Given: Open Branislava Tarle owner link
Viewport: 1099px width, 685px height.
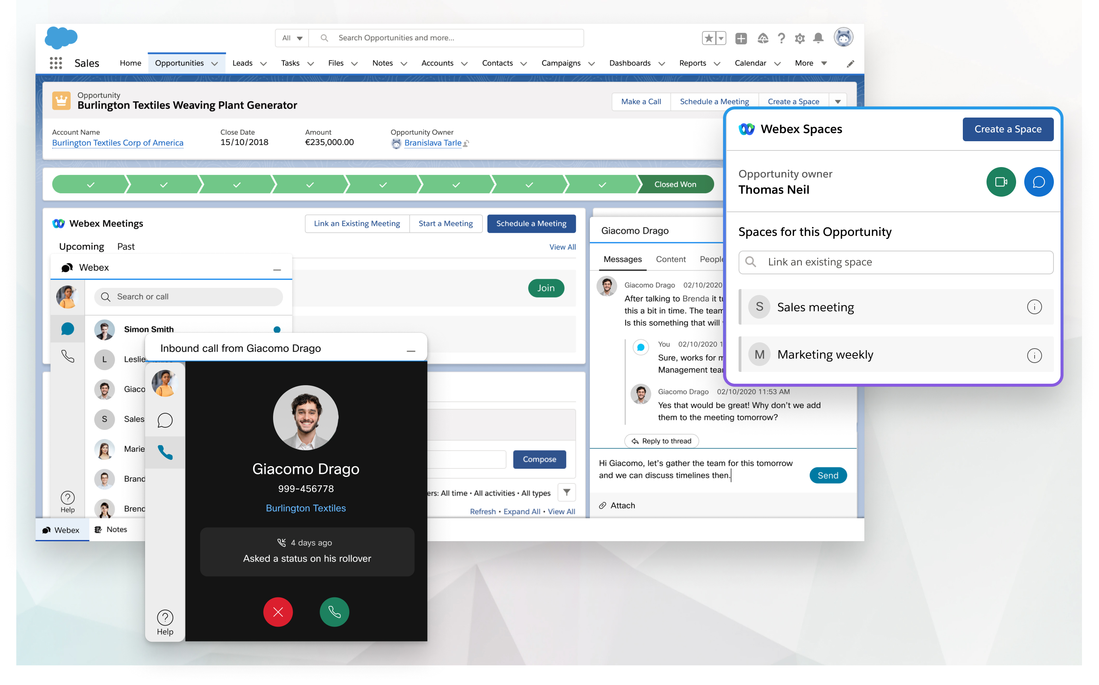Looking at the screenshot, I should pos(433,143).
